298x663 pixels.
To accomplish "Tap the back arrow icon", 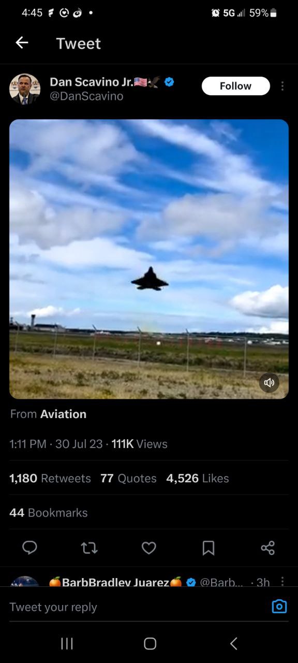I will (22, 43).
